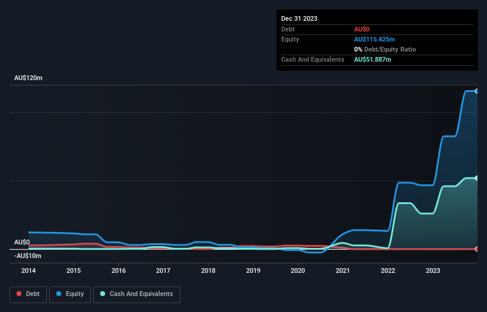This screenshot has height=312, width=487.
Task: Click the Cash And Equivalents tooltip label
Action: click(313, 59)
